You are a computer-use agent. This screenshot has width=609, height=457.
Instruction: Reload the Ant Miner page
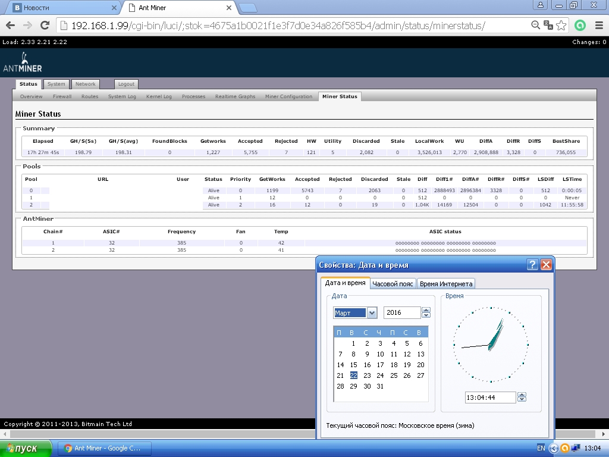(45, 26)
